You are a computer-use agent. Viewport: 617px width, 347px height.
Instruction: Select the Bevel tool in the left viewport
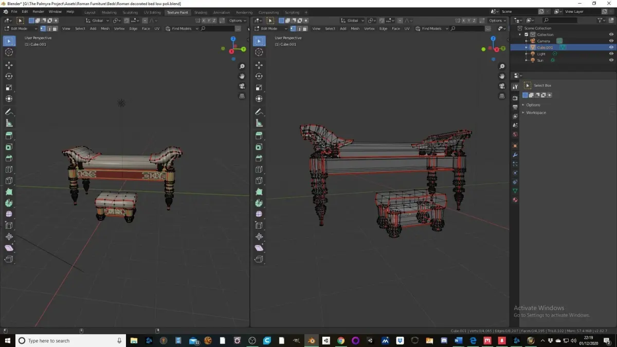coord(9,158)
